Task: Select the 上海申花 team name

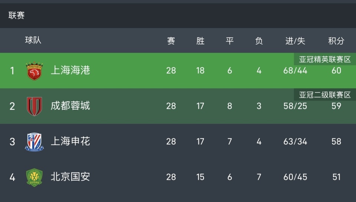Action: [x=70, y=141]
